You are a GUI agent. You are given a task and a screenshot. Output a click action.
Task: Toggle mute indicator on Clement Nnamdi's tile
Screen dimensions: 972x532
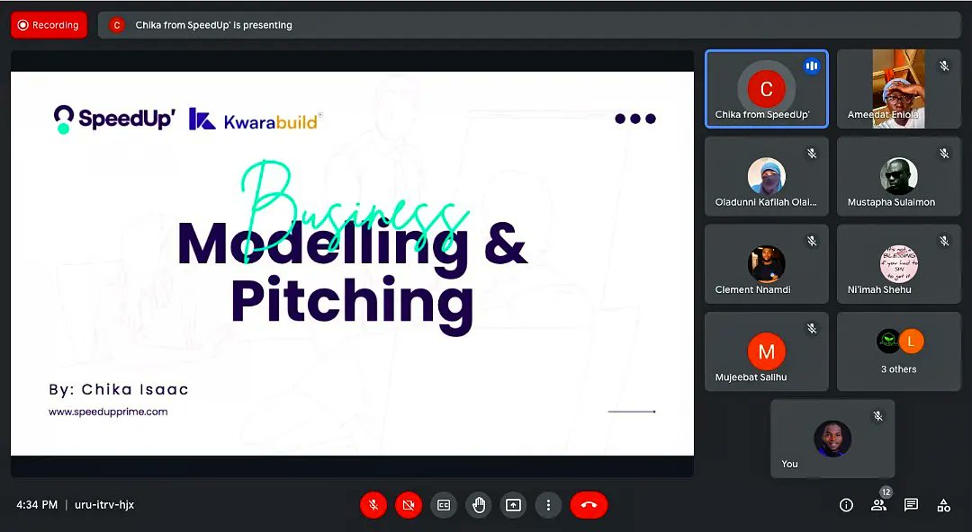[812, 241]
